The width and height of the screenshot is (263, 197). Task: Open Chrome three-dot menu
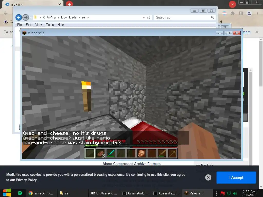click(x=257, y=13)
